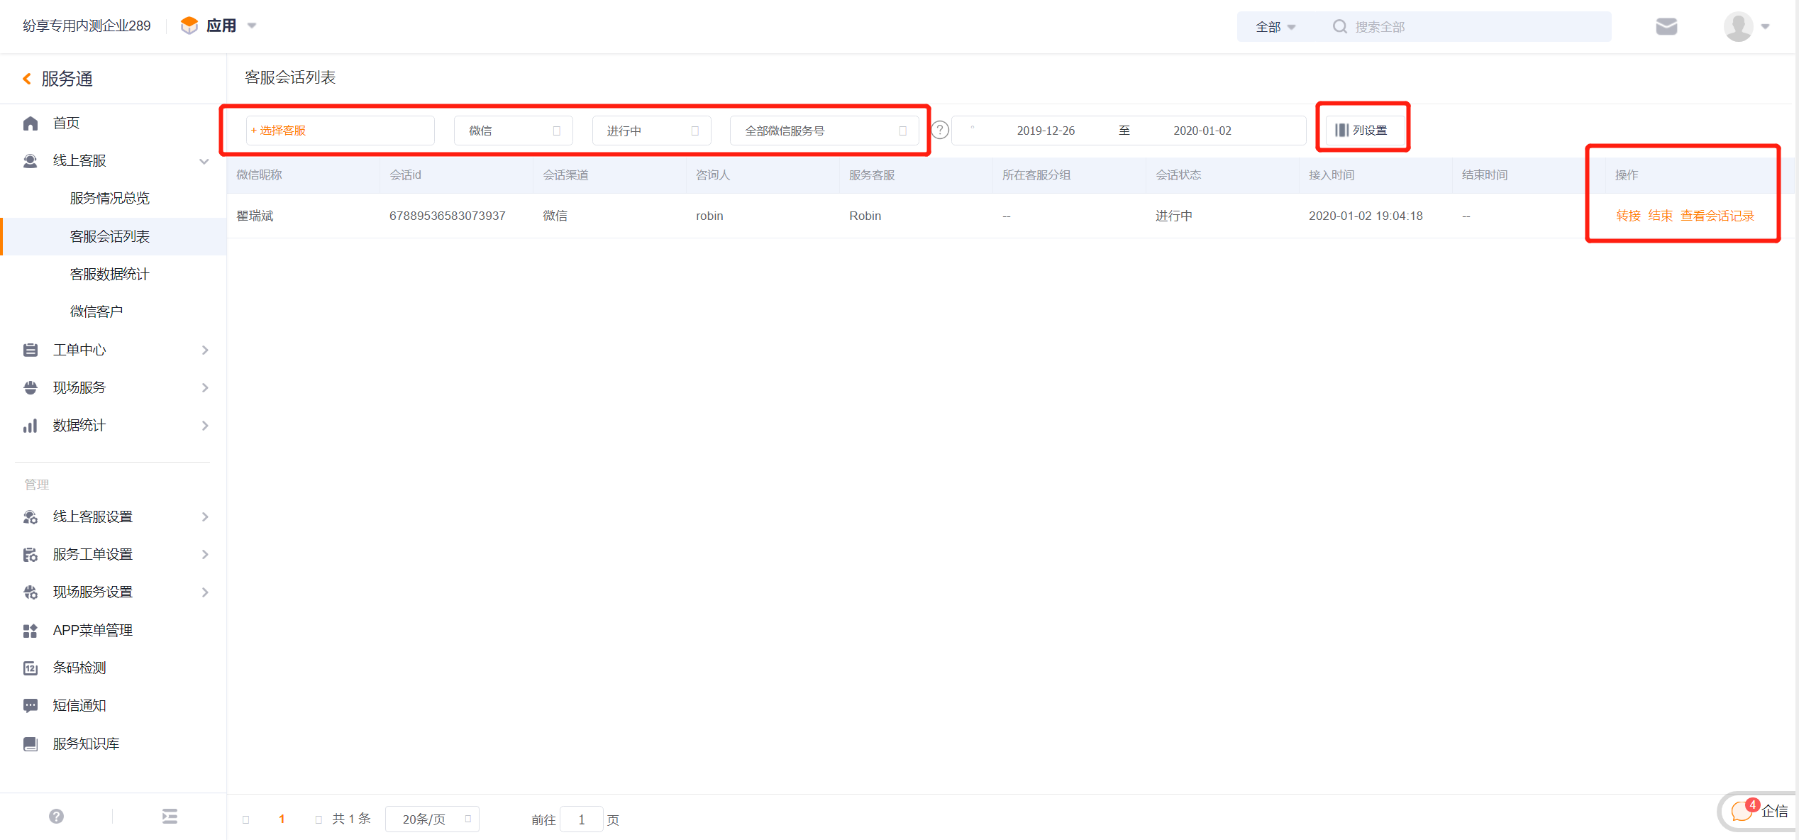1799x840 pixels.
Task: Click the 2020-01-02 19:04:18 time cell
Action: click(1366, 216)
